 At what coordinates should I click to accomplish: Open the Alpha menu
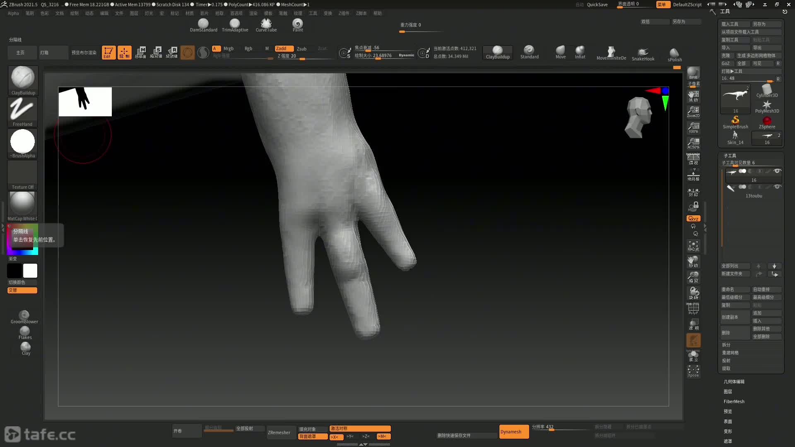click(x=13, y=13)
